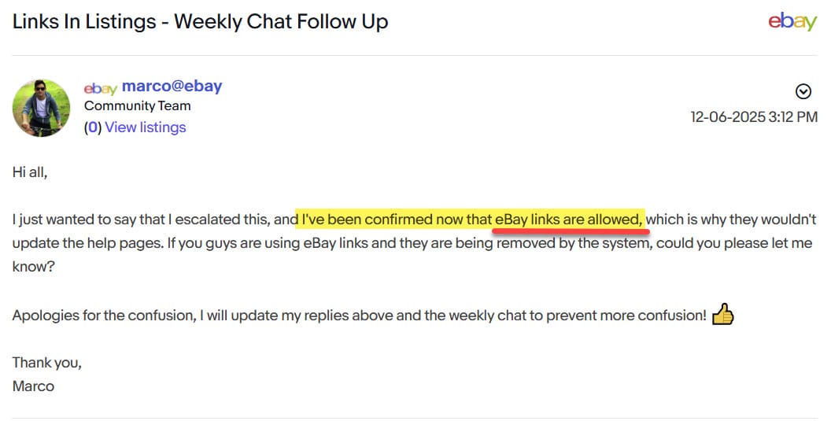Open marco's profile avatar picture
The width and height of the screenshot is (831, 421).
point(41,108)
